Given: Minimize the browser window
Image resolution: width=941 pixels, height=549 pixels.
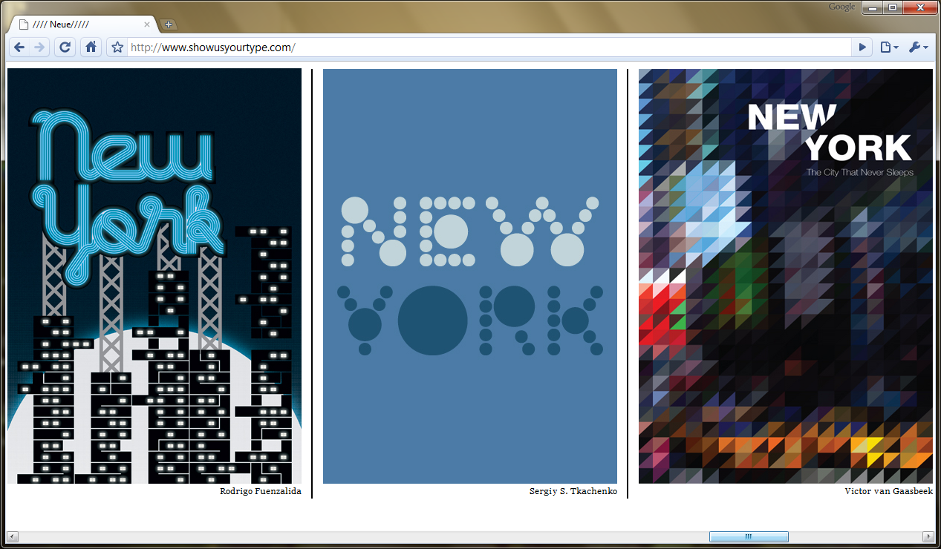Looking at the screenshot, I should coord(871,7).
